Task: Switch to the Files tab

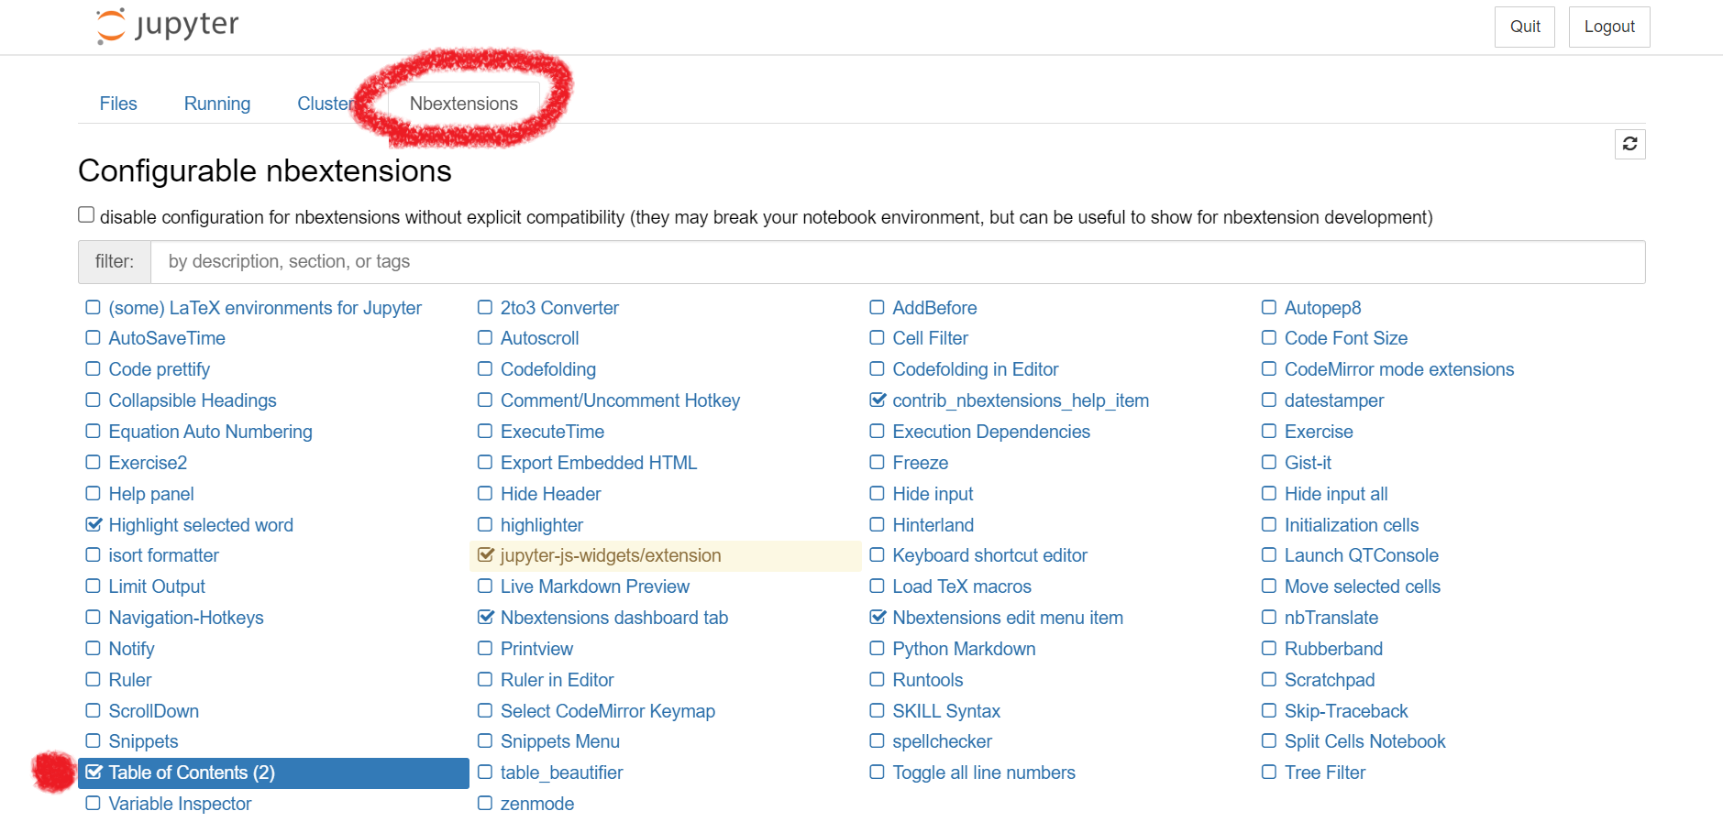Action: coord(118,104)
